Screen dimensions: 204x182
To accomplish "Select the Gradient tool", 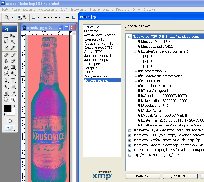I will pos(13,67).
